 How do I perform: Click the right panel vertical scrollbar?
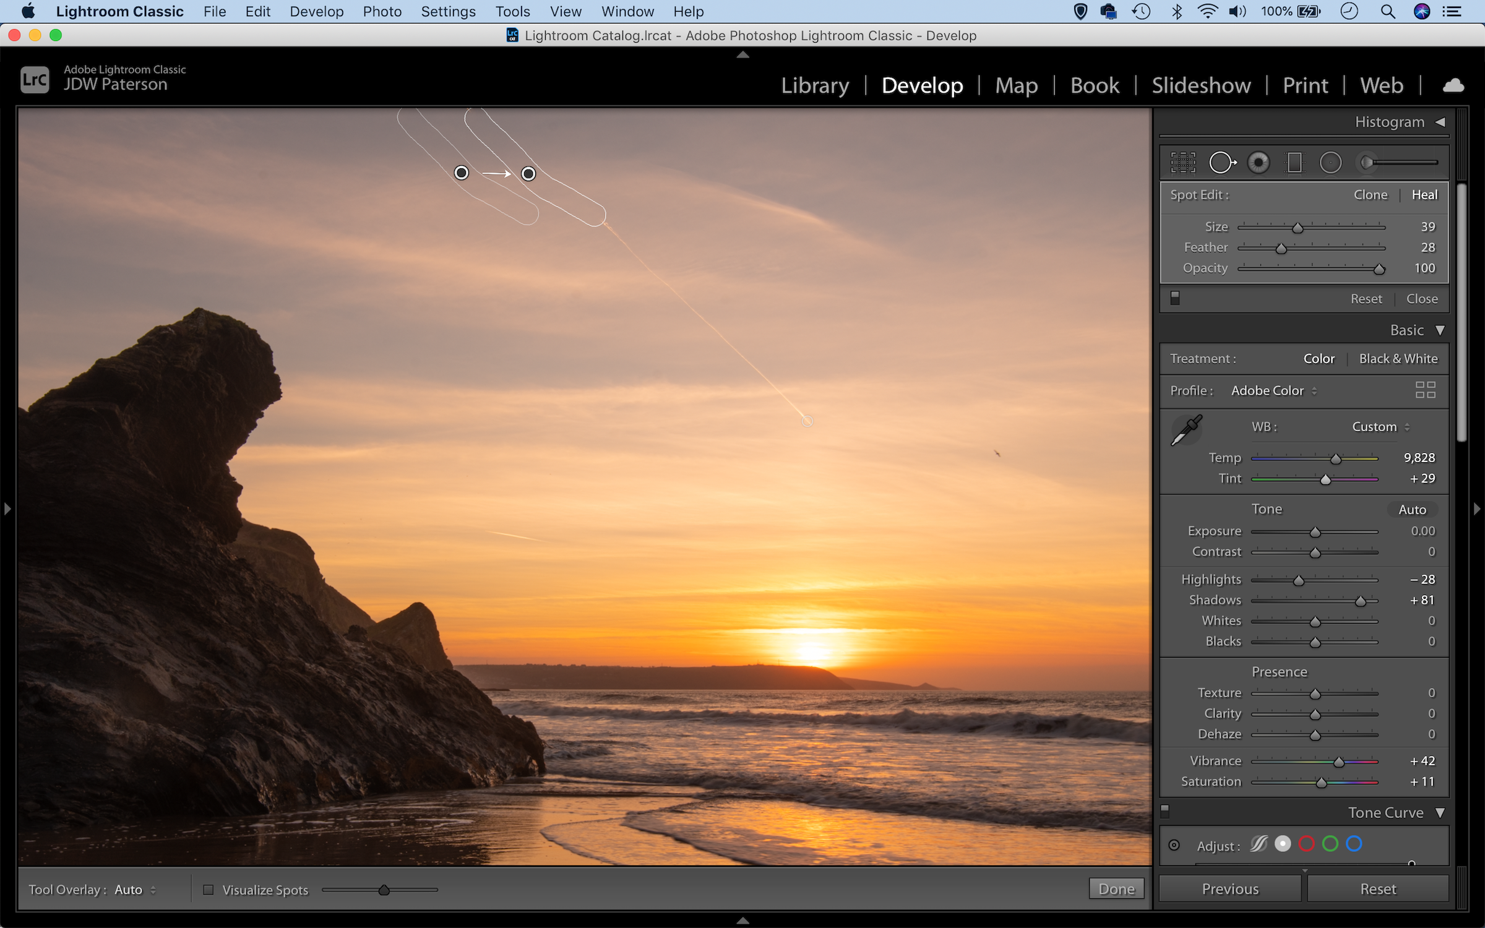click(x=1461, y=312)
